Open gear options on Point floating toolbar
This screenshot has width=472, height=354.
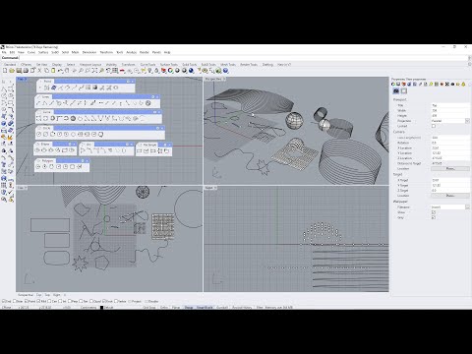[129, 82]
